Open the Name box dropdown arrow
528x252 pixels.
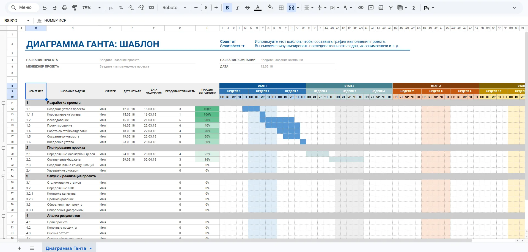28,21
